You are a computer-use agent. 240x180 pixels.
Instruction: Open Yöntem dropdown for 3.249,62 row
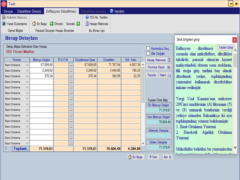tap(27, 71)
